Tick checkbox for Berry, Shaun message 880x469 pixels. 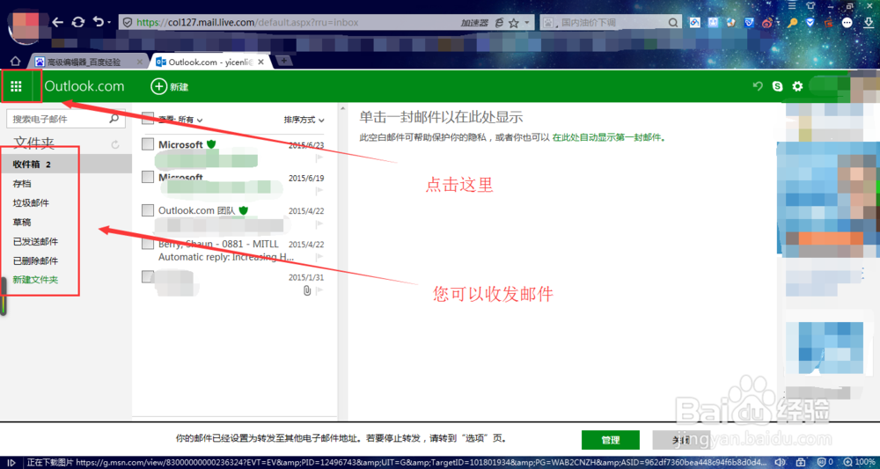click(x=148, y=244)
